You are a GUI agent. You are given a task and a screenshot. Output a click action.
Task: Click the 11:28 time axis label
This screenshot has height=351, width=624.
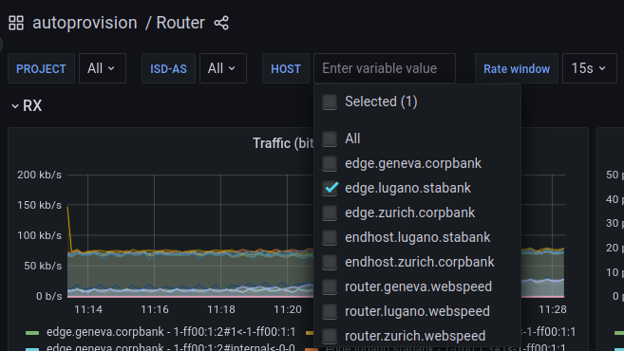click(x=553, y=309)
